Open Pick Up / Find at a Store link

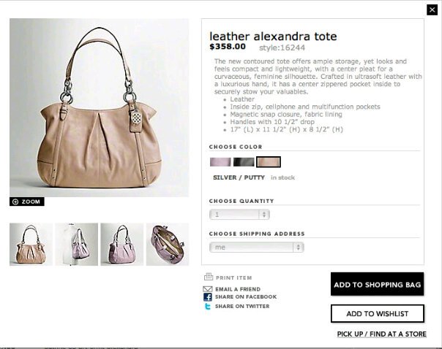[382, 334]
